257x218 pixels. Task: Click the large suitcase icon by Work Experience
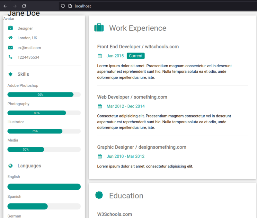[x=99, y=28]
